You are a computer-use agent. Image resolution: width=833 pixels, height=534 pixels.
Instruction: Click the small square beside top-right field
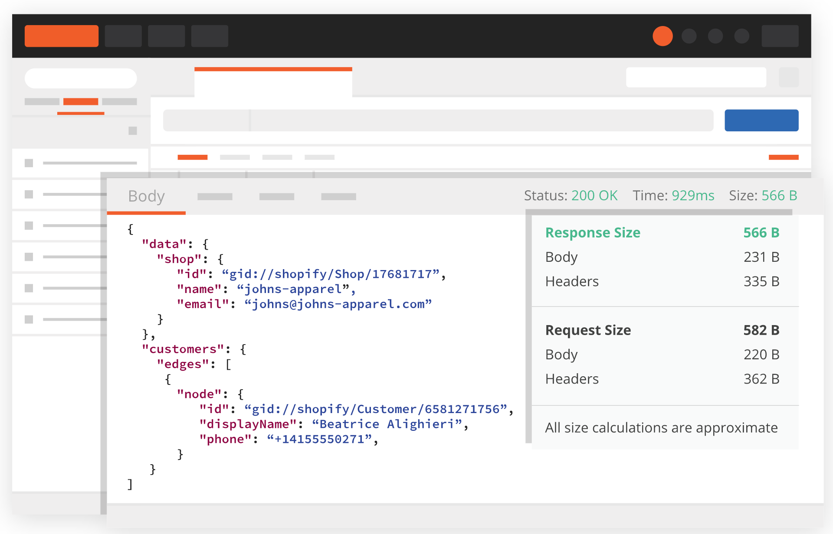click(788, 77)
